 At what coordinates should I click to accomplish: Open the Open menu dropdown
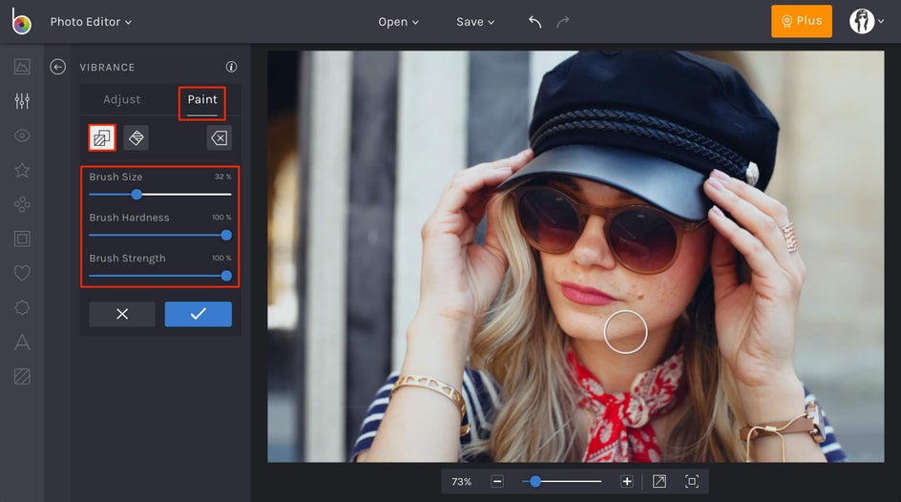point(398,22)
